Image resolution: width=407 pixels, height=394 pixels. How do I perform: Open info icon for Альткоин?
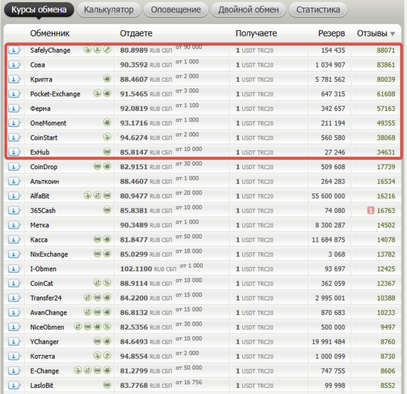14,181
